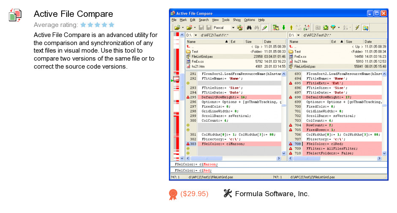Click the coloured B to A copy icon

[307, 27]
